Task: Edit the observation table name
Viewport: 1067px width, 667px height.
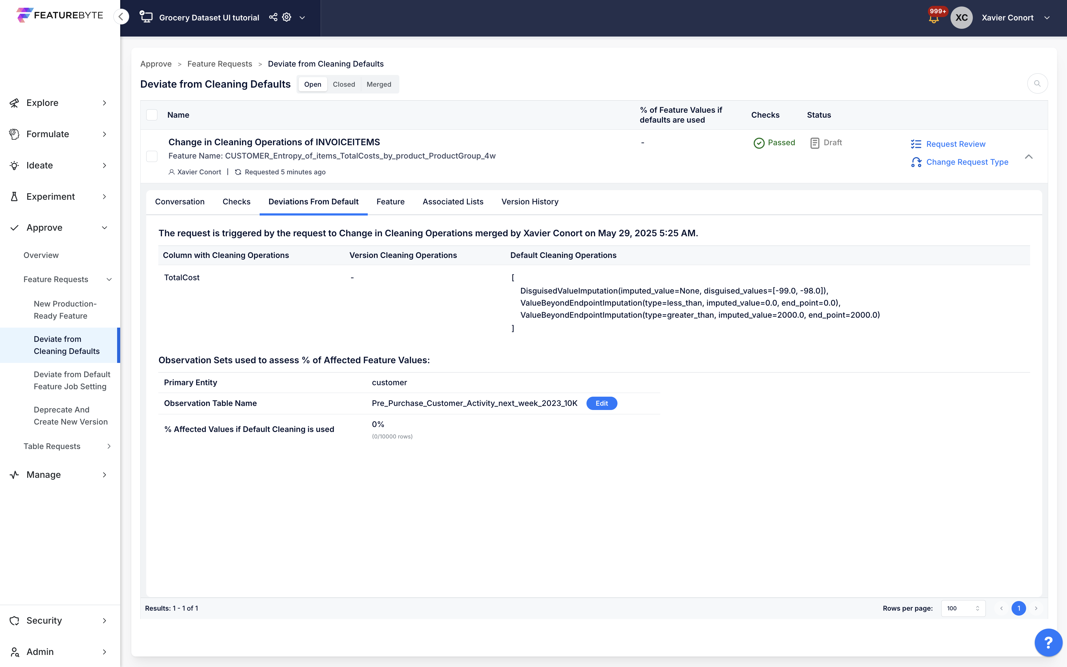Action: pos(601,403)
